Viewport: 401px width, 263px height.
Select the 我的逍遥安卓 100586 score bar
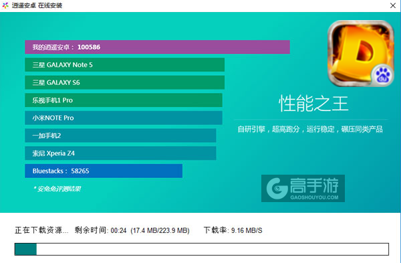tap(157, 47)
